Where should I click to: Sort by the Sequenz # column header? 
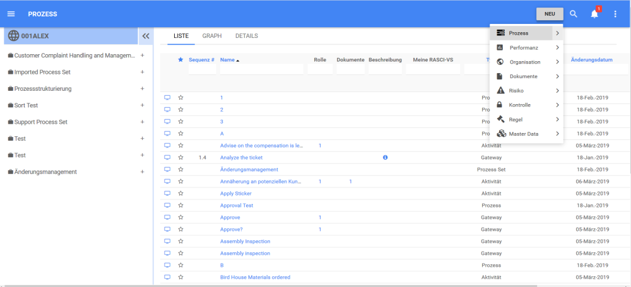click(202, 59)
